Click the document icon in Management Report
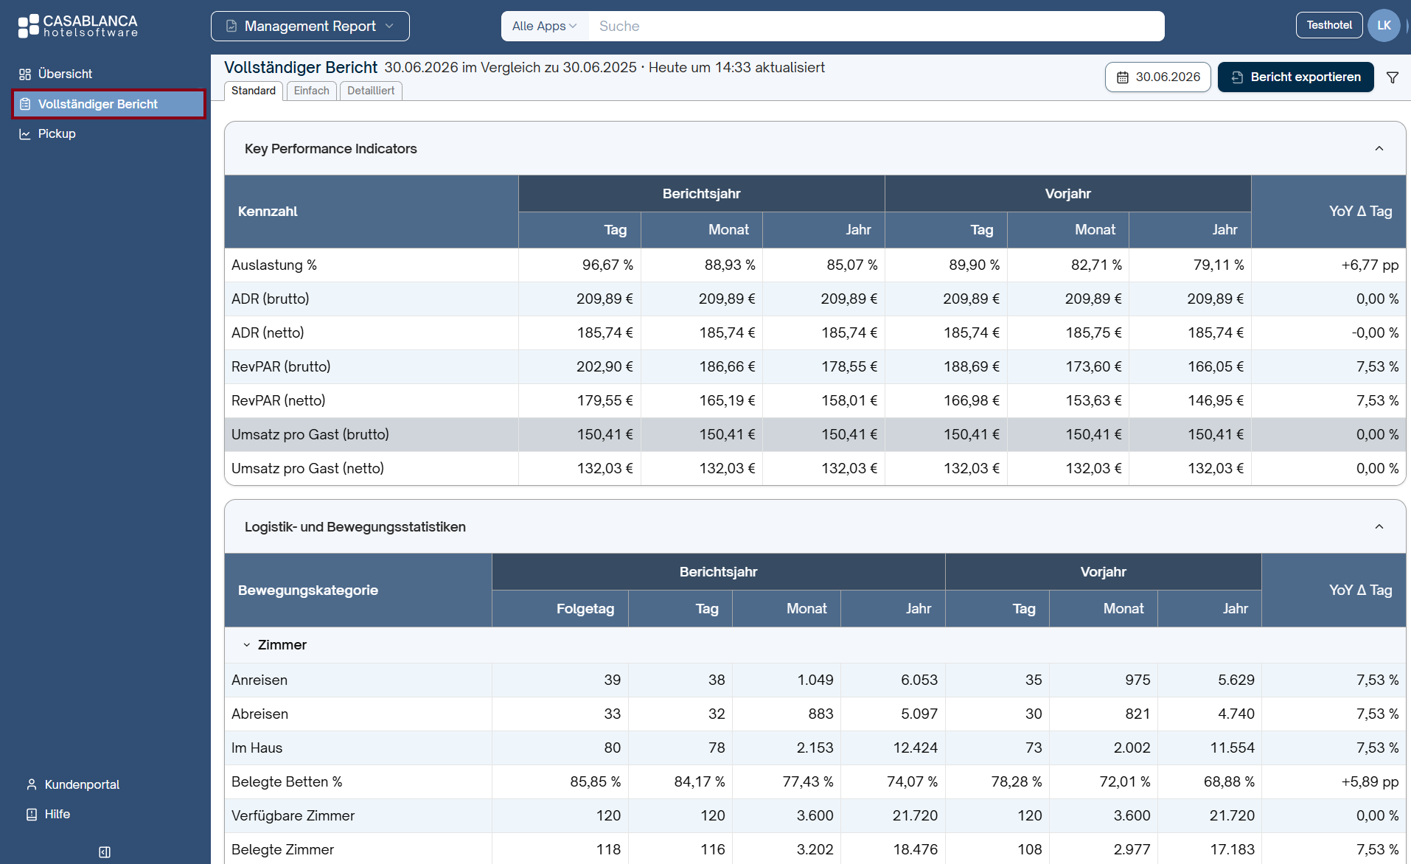The width and height of the screenshot is (1411, 864). pyautogui.click(x=231, y=26)
